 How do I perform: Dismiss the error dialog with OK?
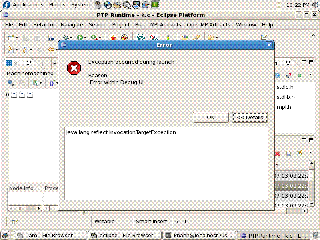pos(210,117)
